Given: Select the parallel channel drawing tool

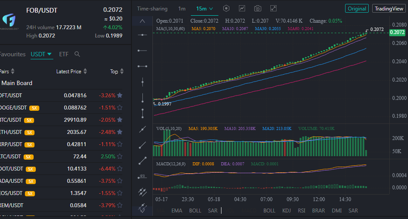Looking at the screenshot, I should [x=142, y=192].
